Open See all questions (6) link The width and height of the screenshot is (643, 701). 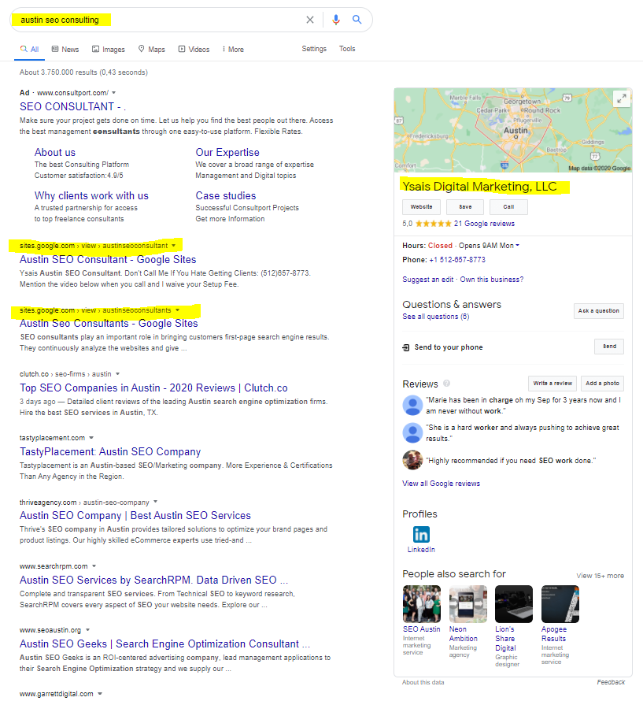(x=436, y=317)
